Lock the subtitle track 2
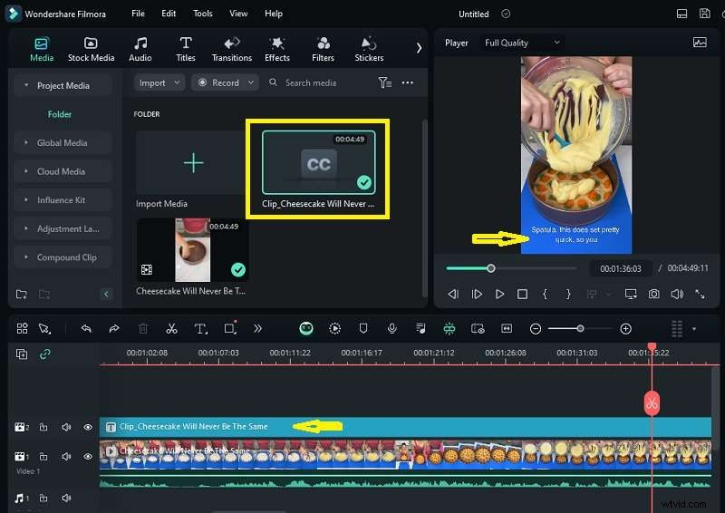Screen dimensions: 725x513 (x=44, y=427)
